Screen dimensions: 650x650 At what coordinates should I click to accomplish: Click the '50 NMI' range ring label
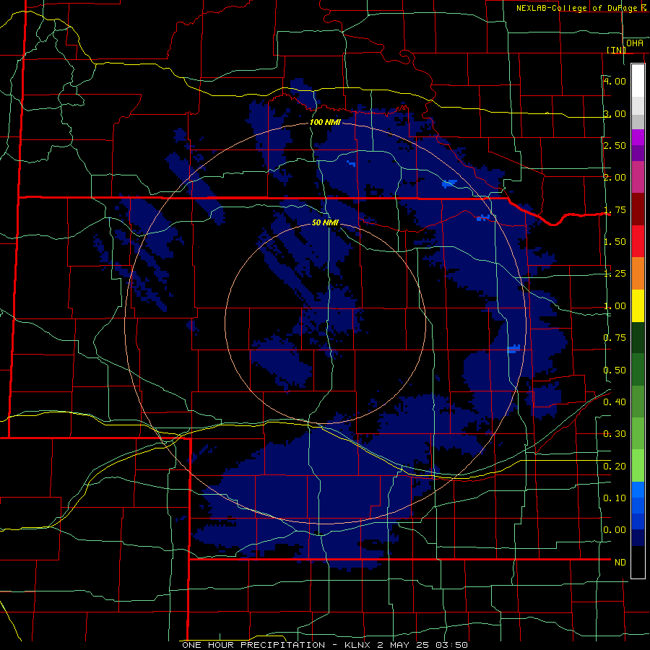click(325, 222)
